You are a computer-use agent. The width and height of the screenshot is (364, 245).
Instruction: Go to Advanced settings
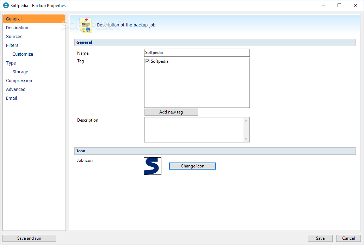(x=16, y=90)
